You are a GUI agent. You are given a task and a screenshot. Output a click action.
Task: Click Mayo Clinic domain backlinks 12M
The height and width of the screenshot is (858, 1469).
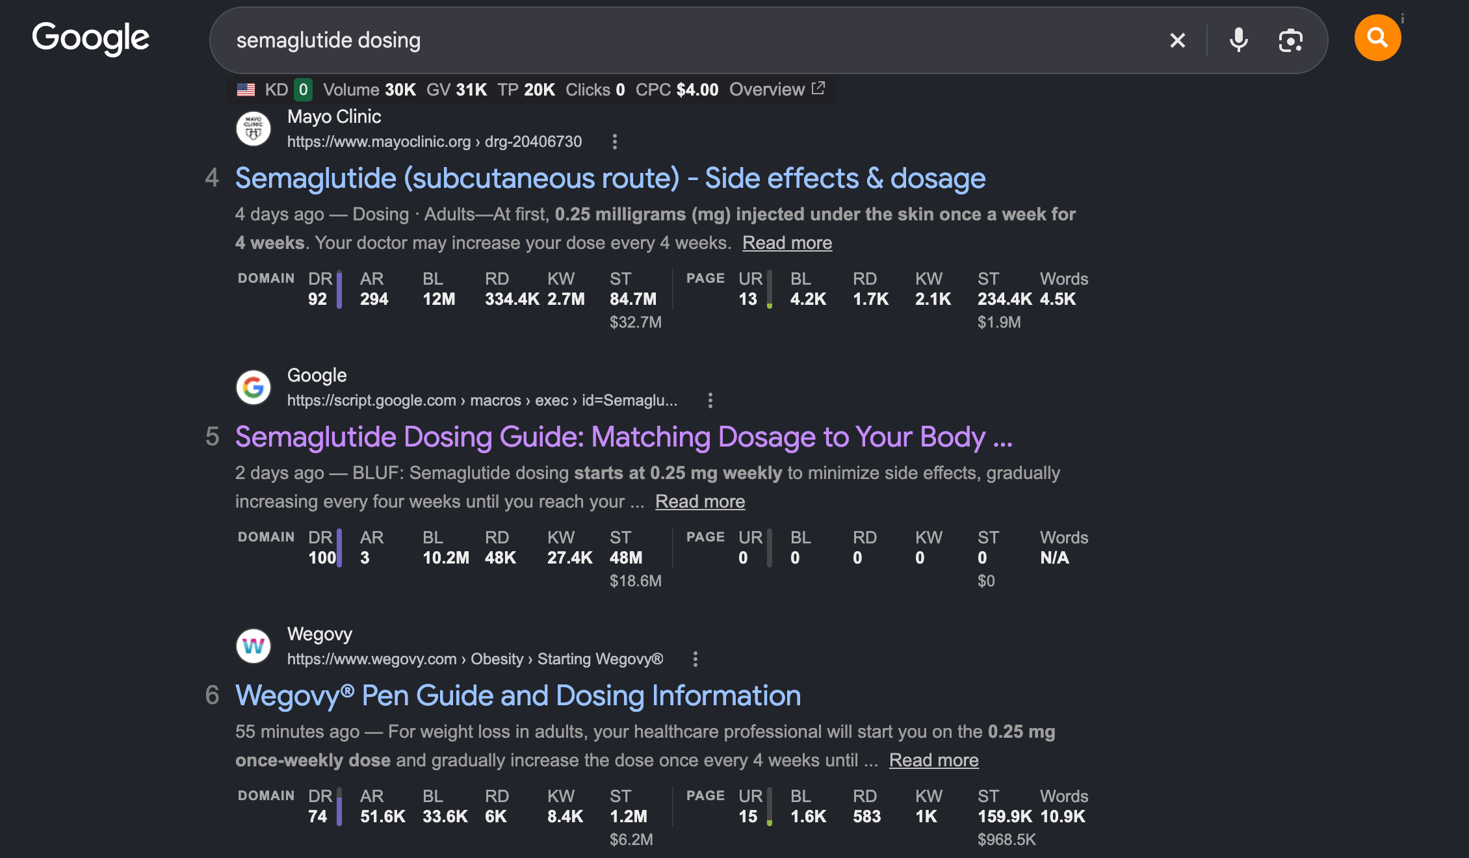[439, 299]
